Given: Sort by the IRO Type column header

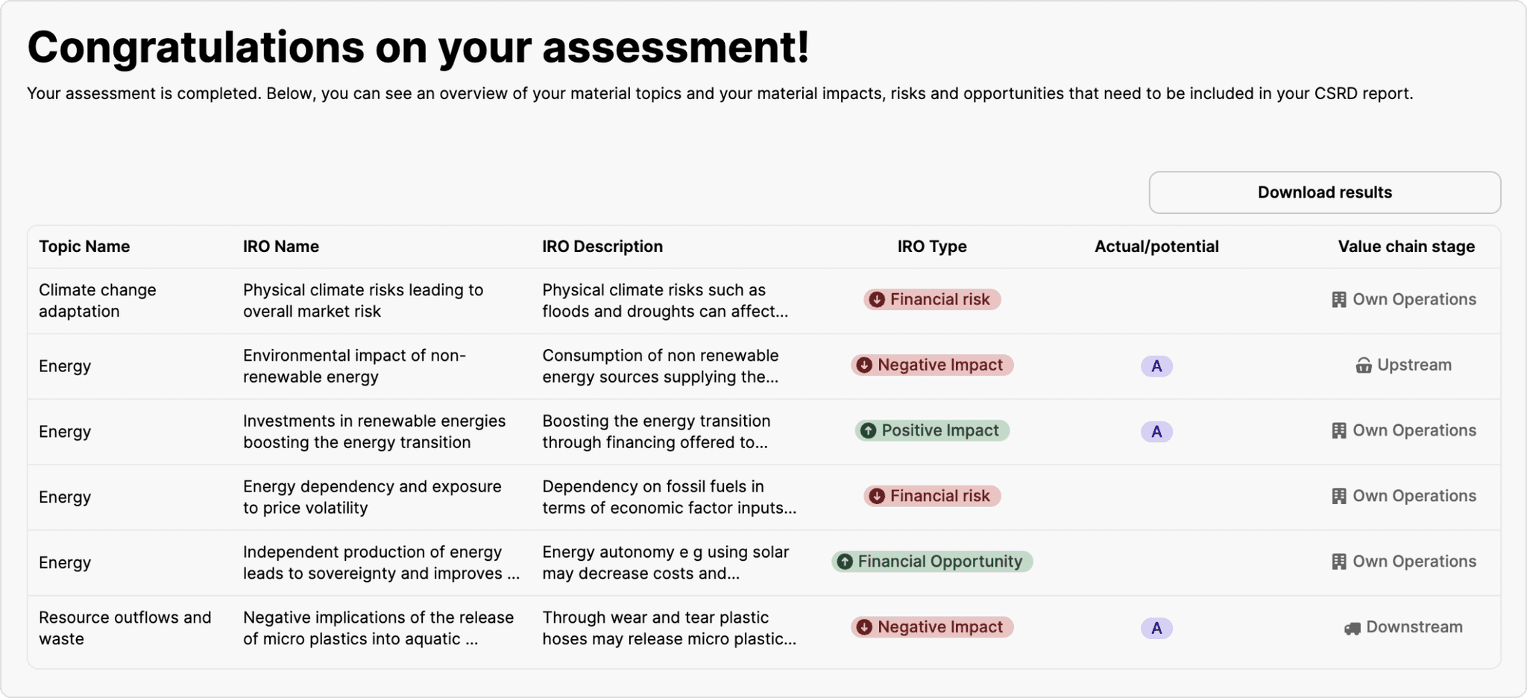Looking at the screenshot, I should pyautogui.click(x=931, y=246).
